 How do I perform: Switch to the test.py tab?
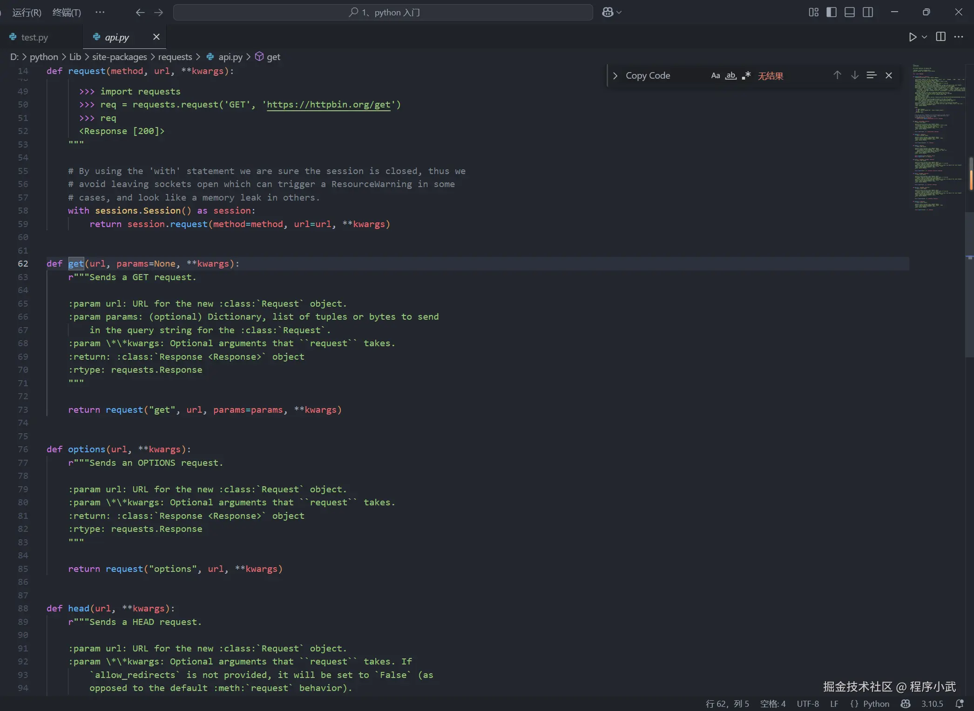click(34, 37)
